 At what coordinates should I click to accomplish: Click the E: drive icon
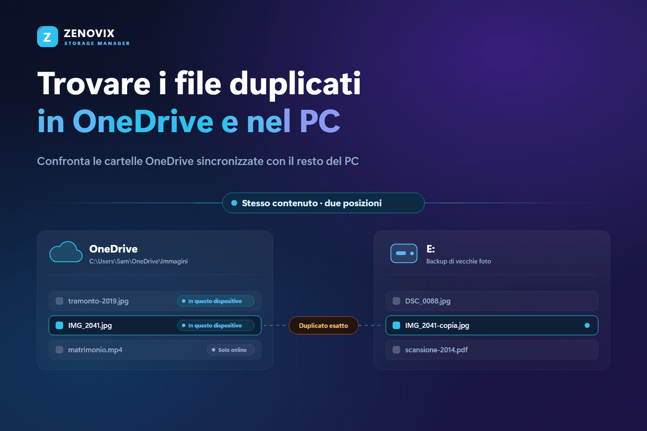[x=404, y=253]
